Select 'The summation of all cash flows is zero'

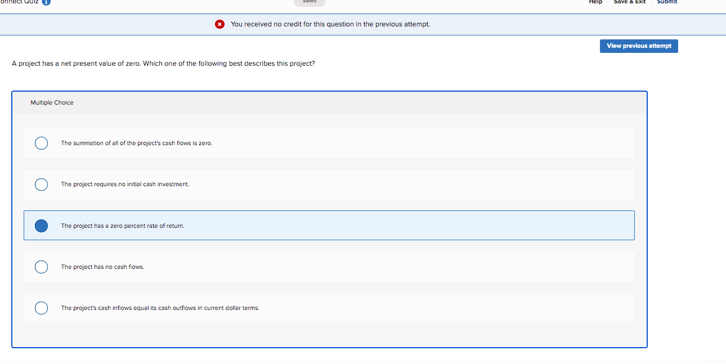pyautogui.click(x=41, y=143)
